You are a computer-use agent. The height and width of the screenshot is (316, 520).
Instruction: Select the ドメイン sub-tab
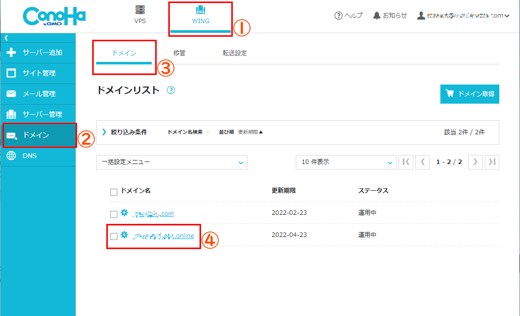point(124,53)
